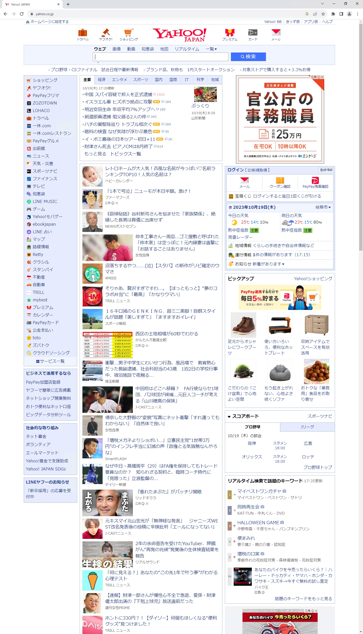Viewport: 363px width, 634px height.
Task: Open PayPay balance check icon
Action: tap(315, 181)
